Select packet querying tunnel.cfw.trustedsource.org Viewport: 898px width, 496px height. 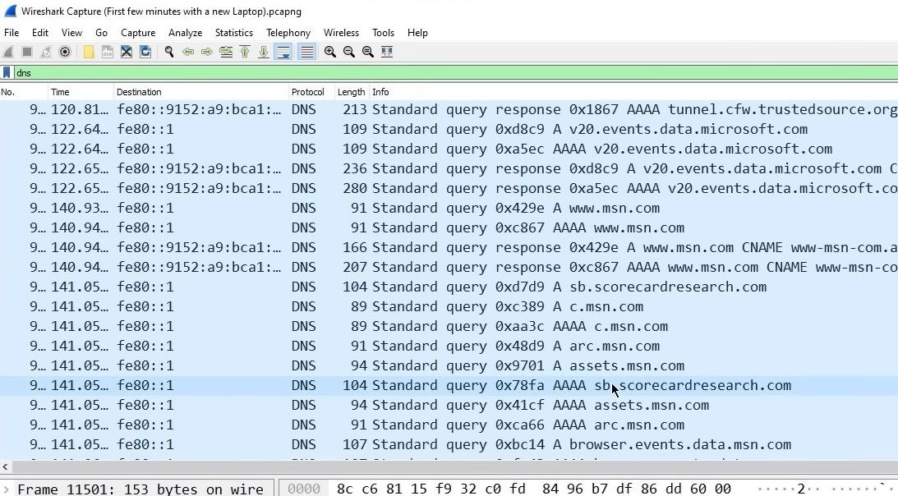coord(449,109)
